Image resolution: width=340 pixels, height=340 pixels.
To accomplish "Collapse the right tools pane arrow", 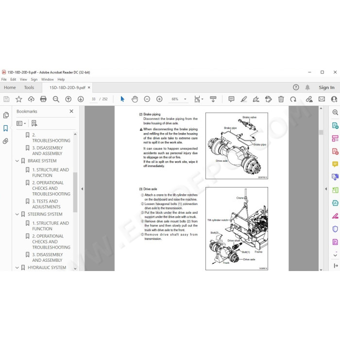I will pyautogui.click(x=326, y=189).
